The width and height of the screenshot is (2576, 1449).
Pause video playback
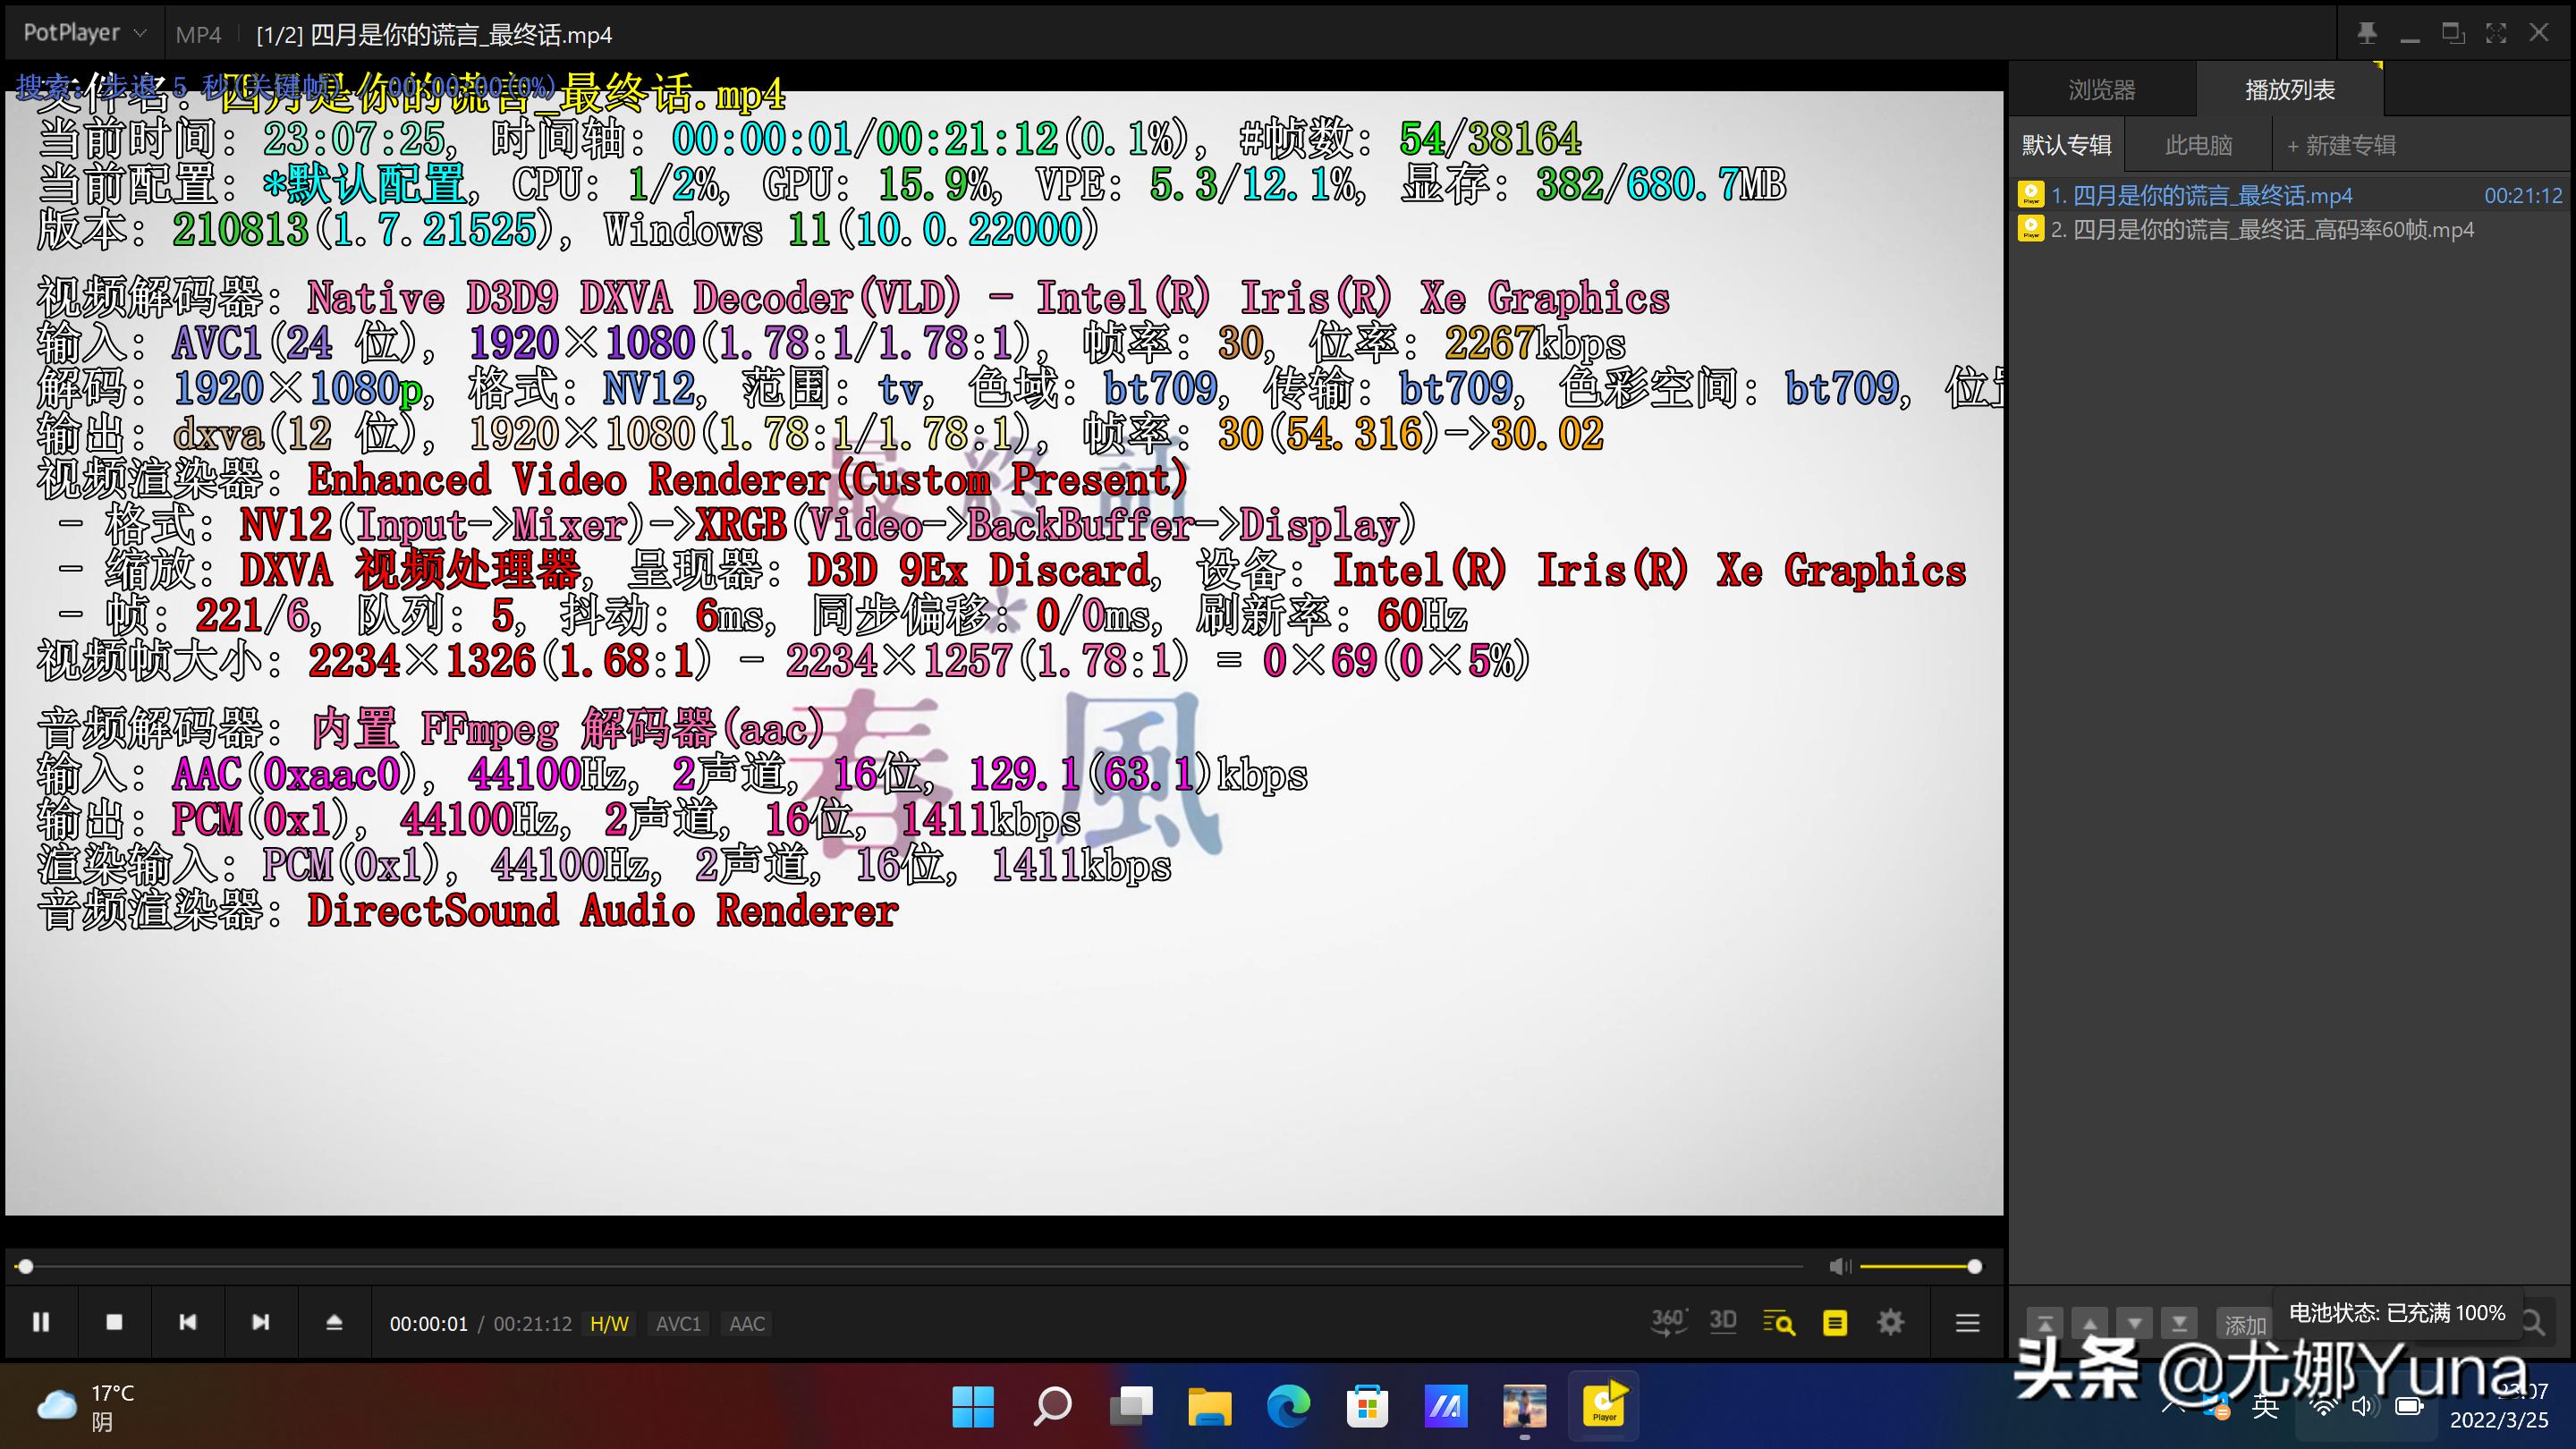click(x=41, y=1322)
